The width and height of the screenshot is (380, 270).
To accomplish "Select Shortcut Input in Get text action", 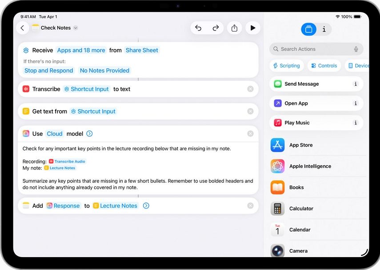I will coord(93,111).
